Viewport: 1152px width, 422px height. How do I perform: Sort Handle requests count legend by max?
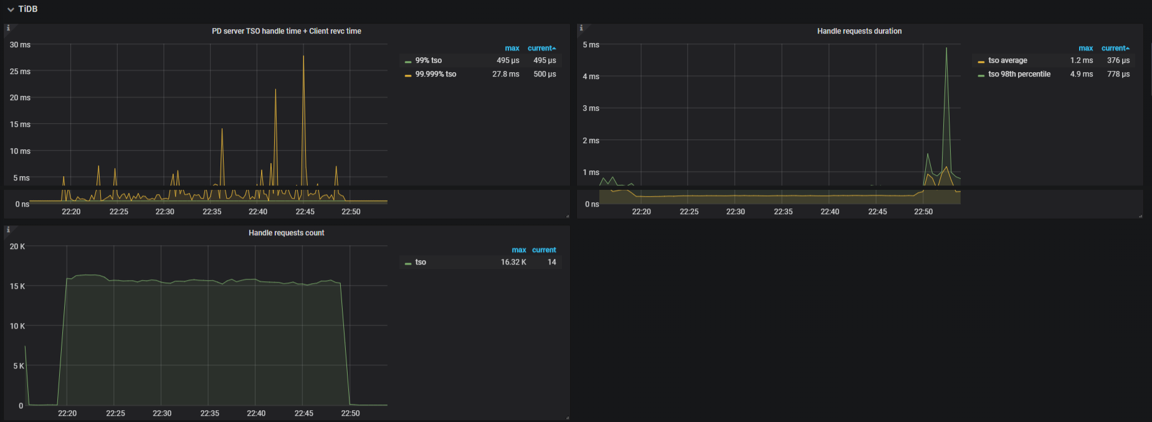[518, 250]
